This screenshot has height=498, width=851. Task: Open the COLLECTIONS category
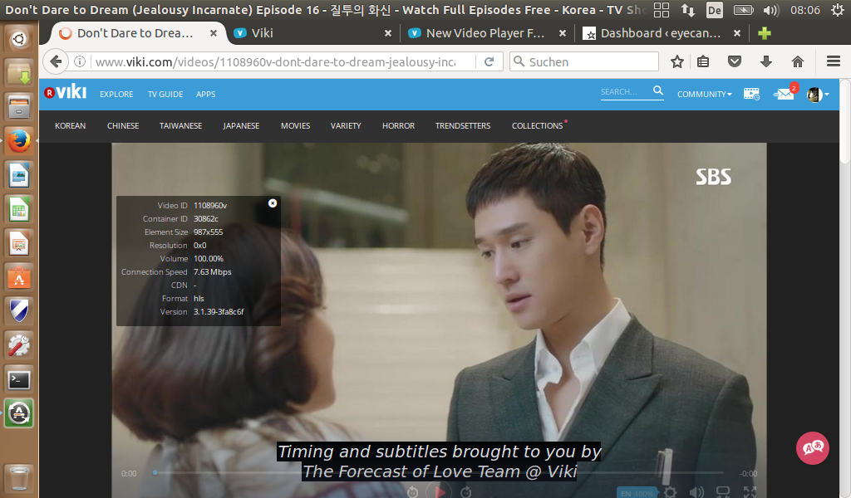tap(538, 125)
